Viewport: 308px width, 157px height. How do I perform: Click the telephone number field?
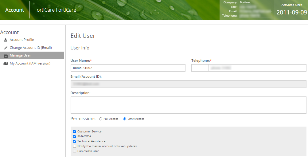click(x=257, y=68)
